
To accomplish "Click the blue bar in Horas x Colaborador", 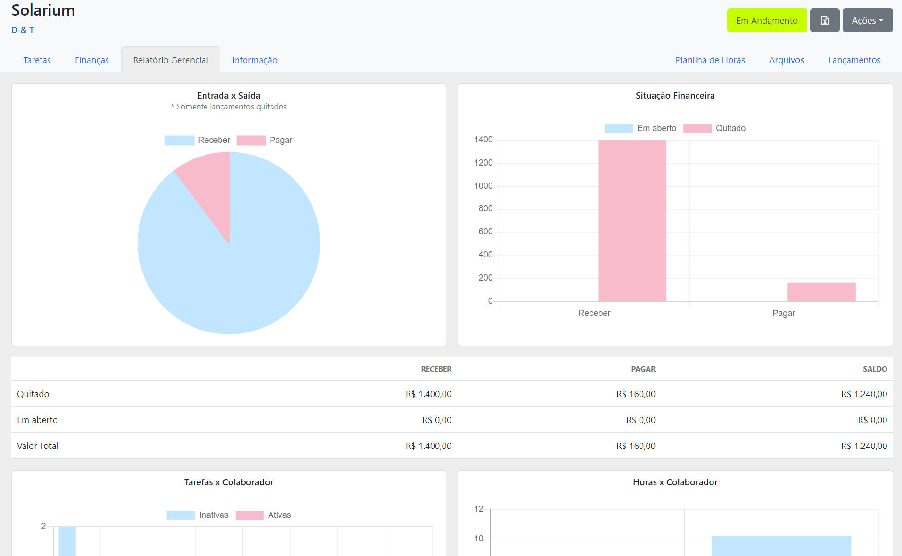I will pyautogui.click(x=781, y=546).
